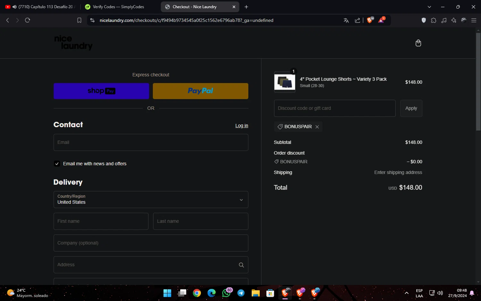The height and width of the screenshot is (301, 481).
Task: Click into the Address field
Action: pyautogui.click(x=151, y=265)
